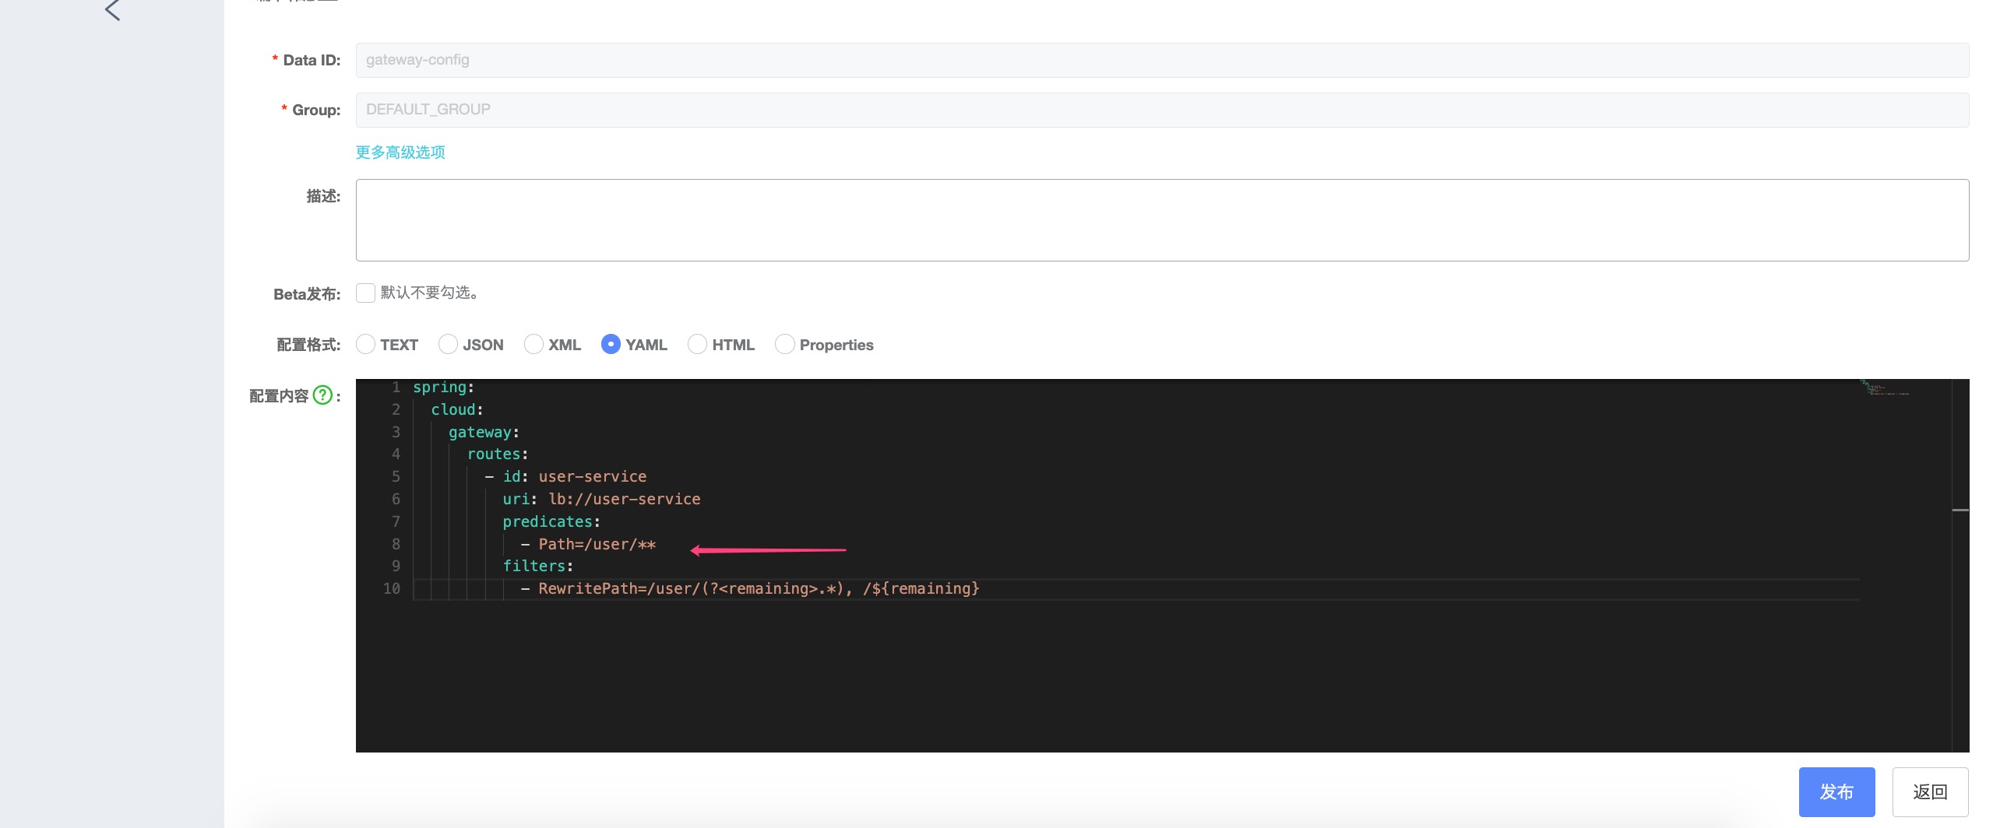The width and height of the screenshot is (1993, 828).
Task: Click the editor minimap preview
Action: point(1884,388)
